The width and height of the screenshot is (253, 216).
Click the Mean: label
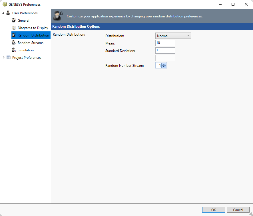tap(110, 43)
